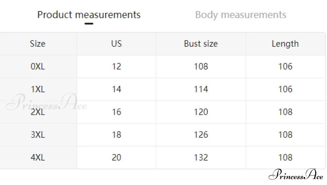The width and height of the screenshot is (327, 185).
Task: Click the PrincessAce watermark over the table
Action: pos(46,102)
